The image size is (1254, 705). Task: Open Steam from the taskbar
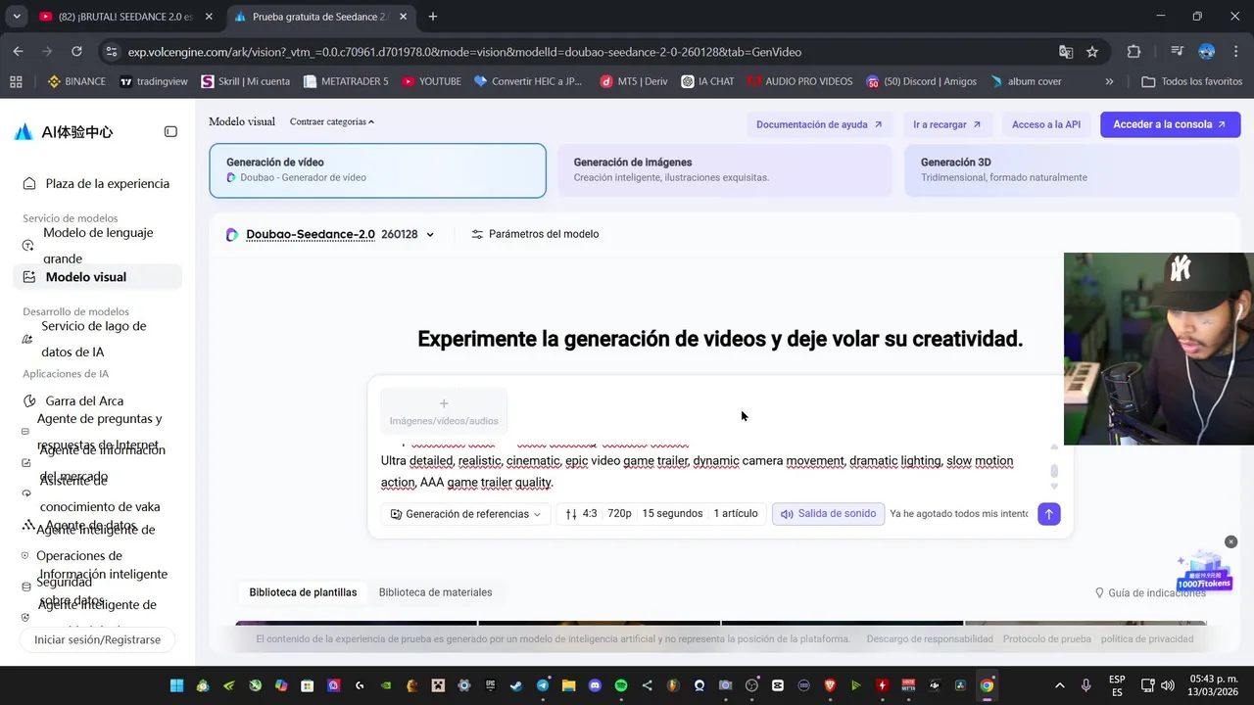point(517,685)
